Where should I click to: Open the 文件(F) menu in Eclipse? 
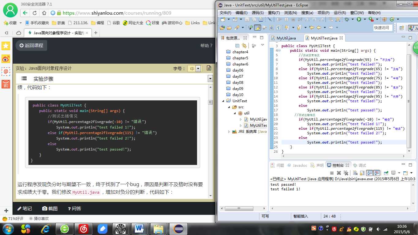[226, 13]
